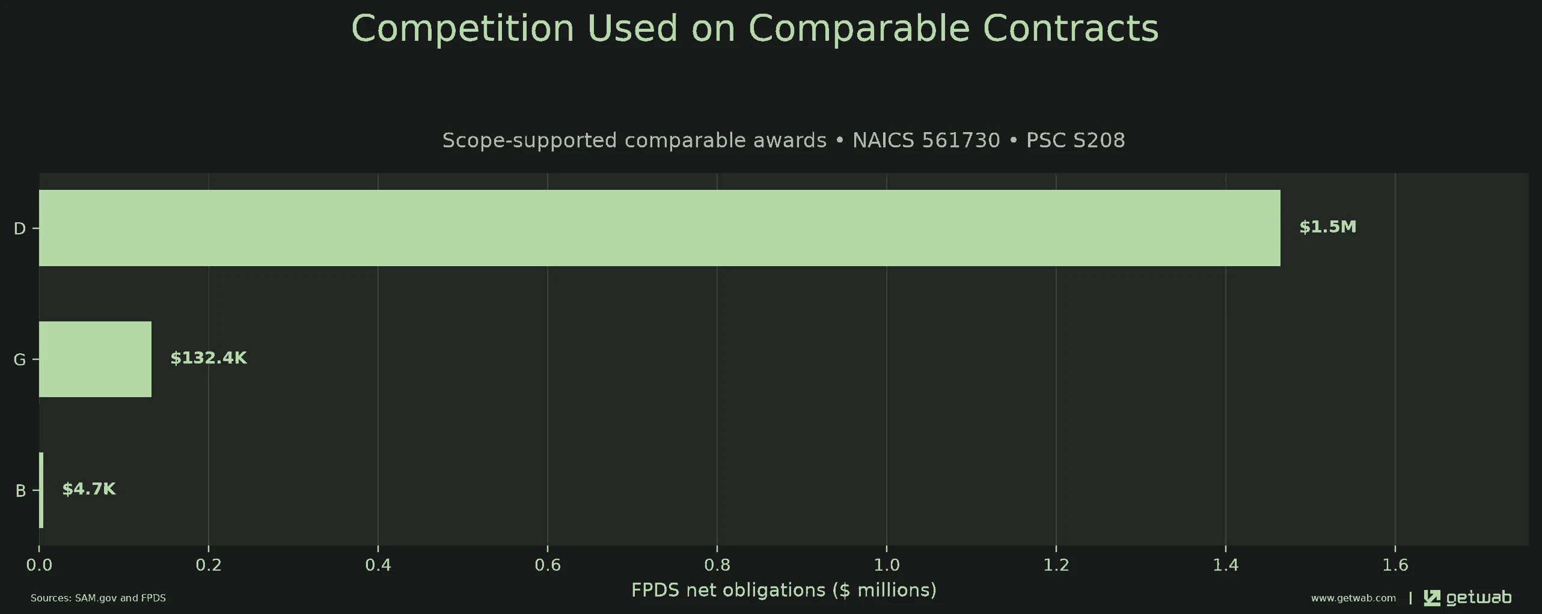Click the $132.4K value label

(208, 358)
